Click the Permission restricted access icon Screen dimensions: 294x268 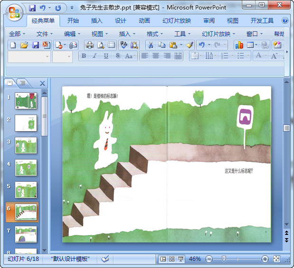pyautogui.click(x=59, y=45)
